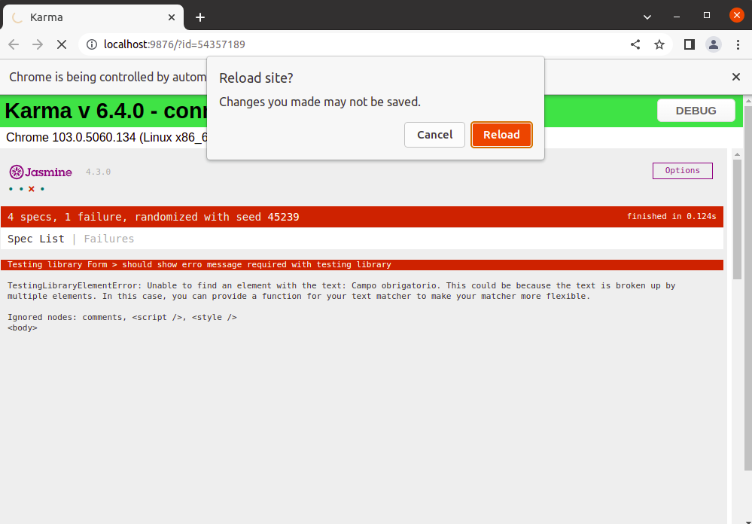Select the Spec List view
Screen dimensions: 752x524
(x=36, y=239)
